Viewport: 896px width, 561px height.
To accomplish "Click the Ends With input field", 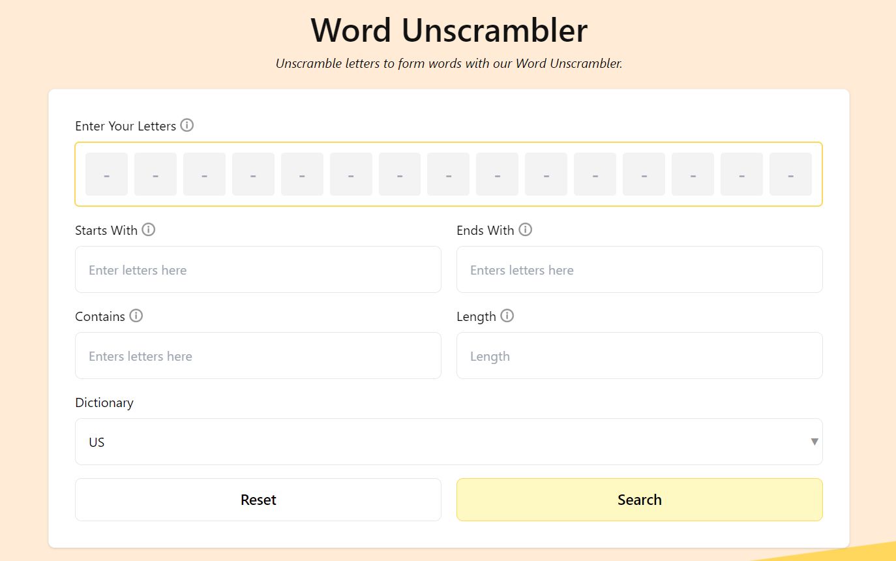I will point(640,269).
